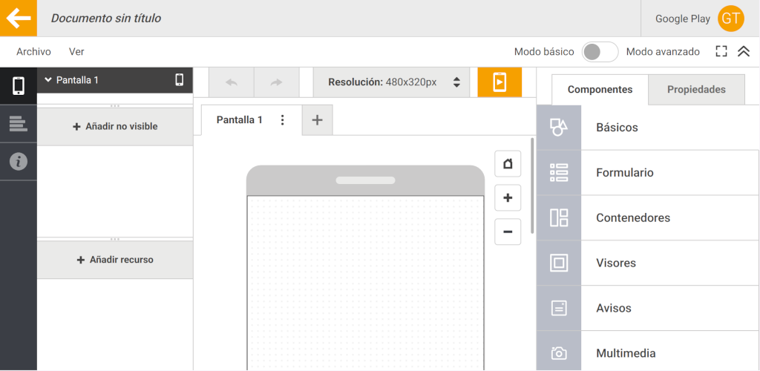Switch to the Propiedades tab

(x=696, y=90)
